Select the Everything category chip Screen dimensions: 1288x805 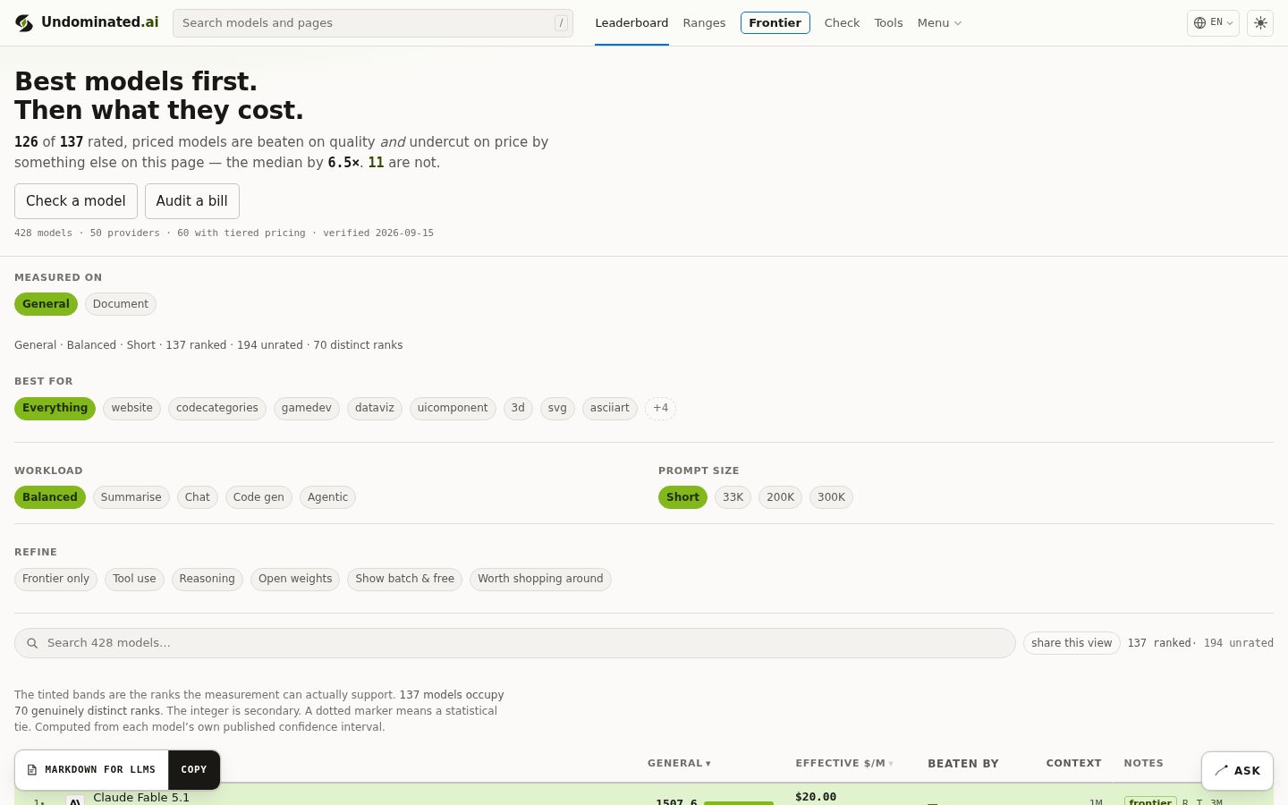coord(55,408)
